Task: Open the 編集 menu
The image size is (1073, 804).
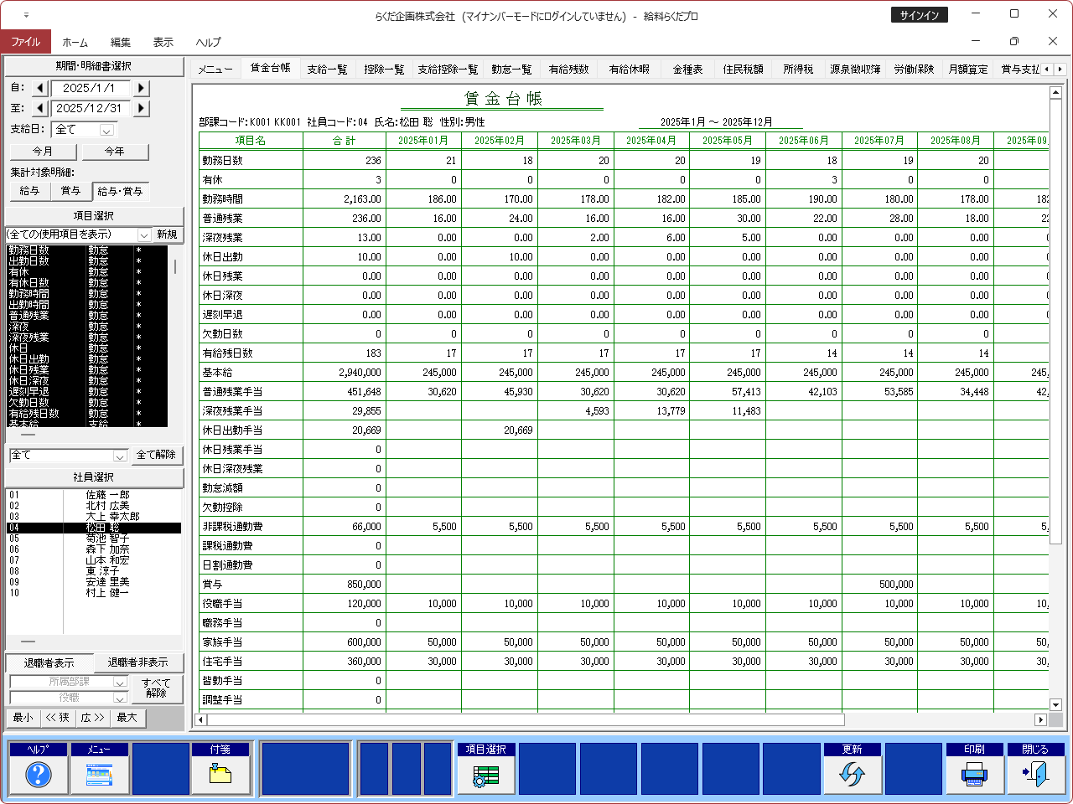Action: (x=120, y=42)
